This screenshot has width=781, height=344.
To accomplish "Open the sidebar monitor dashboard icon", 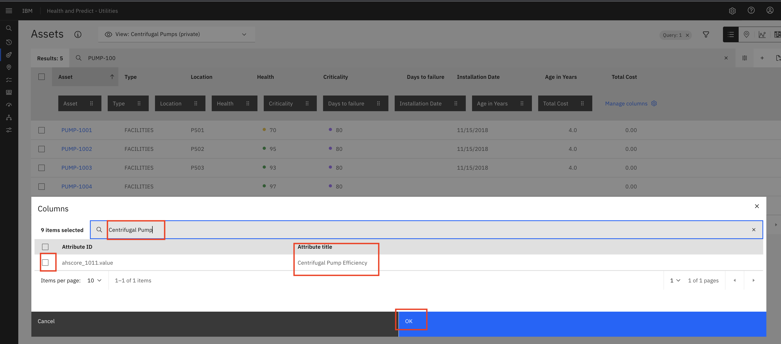I will tap(9, 92).
